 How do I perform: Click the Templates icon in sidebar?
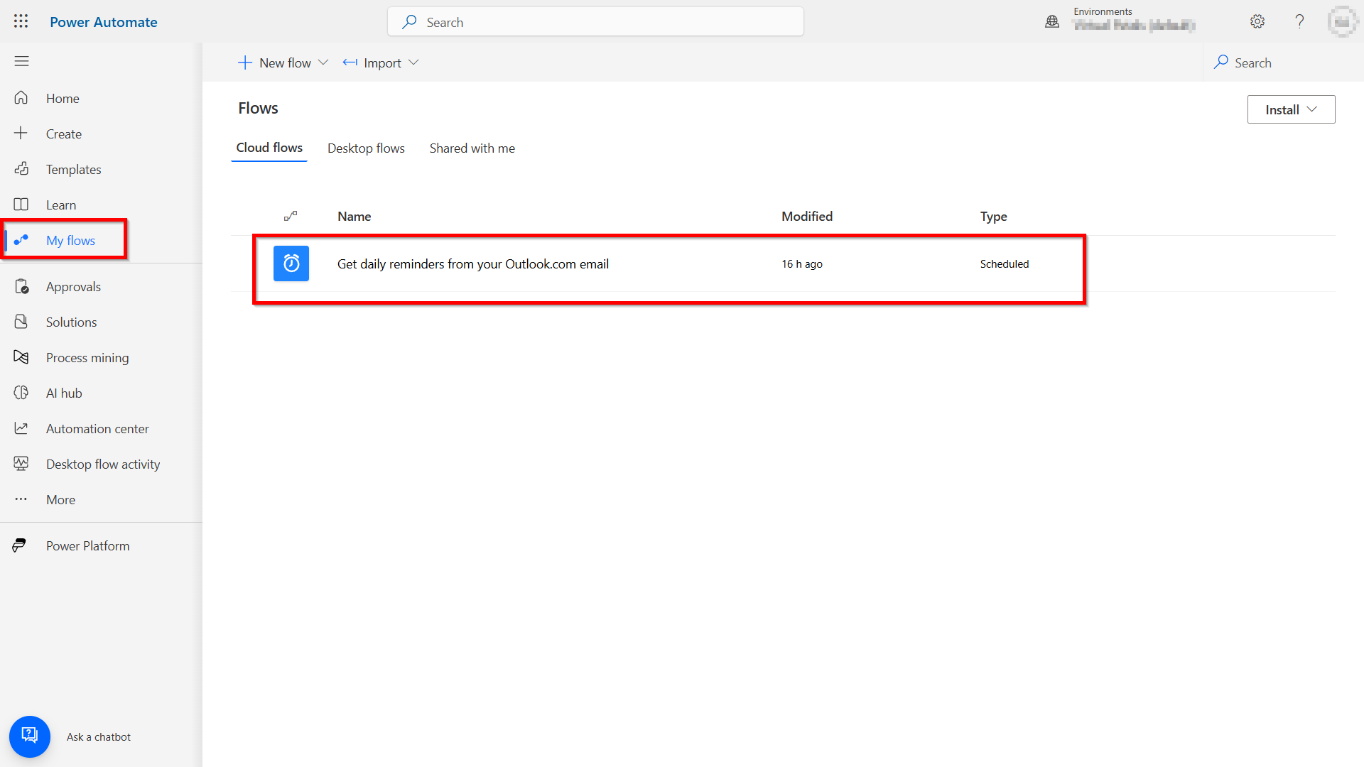(x=21, y=169)
